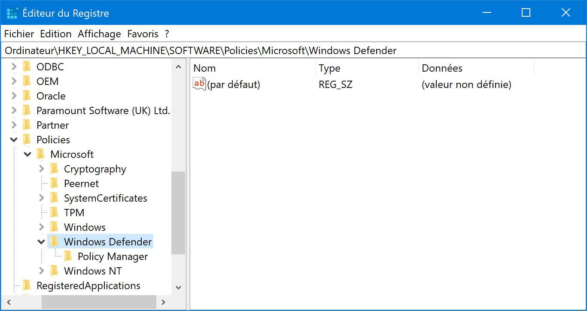Select the TPM key label
Viewport: 587px width, 311px height.
[74, 213]
